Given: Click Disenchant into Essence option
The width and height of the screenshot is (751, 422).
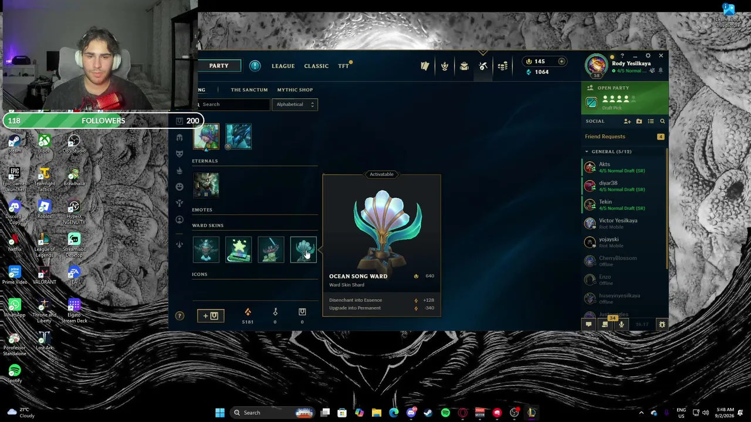Looking at the screenshot, I should click(381, 300).
